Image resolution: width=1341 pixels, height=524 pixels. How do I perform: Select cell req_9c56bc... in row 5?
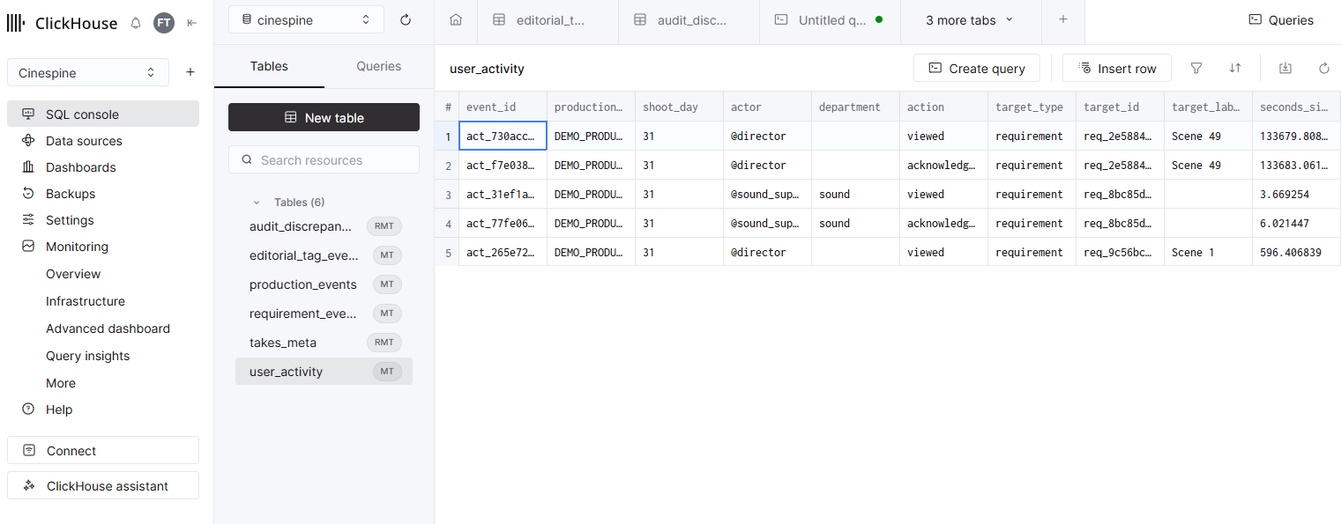point(1120,252)
